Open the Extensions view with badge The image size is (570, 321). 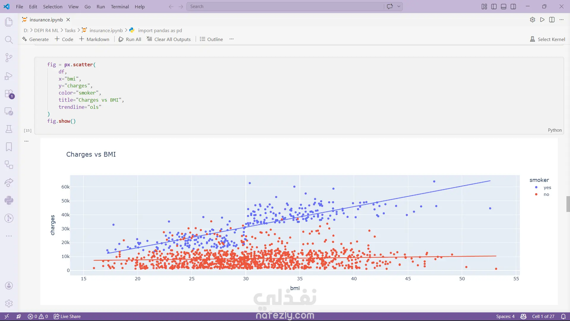[x=9, y=94]
